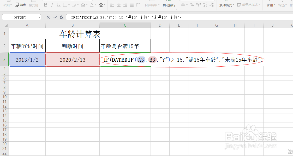The width and height of the screenshot is (293, 156).
Task: Open number group dialog launcher
Action: click(214, 9)
